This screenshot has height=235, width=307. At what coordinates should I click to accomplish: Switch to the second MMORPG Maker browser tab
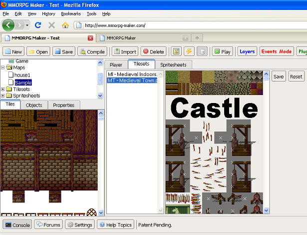tap(143, 38)
